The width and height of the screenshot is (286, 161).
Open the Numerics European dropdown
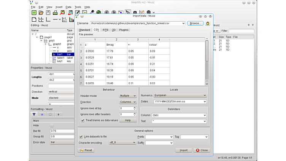tap(180, 95)
